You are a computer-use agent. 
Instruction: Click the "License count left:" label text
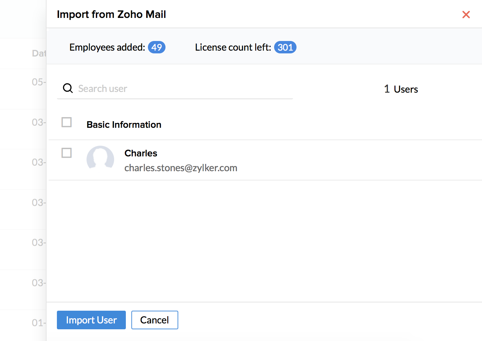coord(233,47)
